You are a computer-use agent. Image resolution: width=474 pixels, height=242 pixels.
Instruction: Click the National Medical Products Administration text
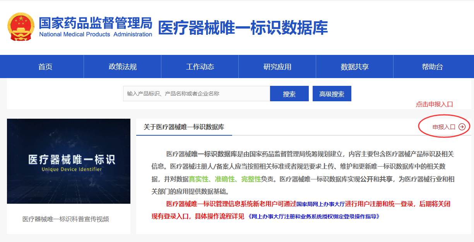96,34
